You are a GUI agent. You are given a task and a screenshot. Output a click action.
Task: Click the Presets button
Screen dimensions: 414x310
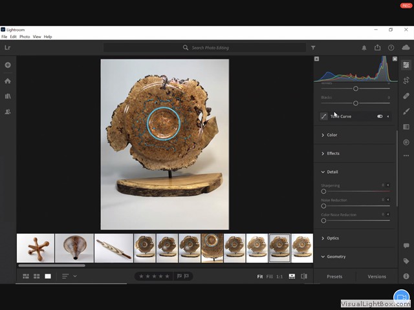click(x=334, y=276)
